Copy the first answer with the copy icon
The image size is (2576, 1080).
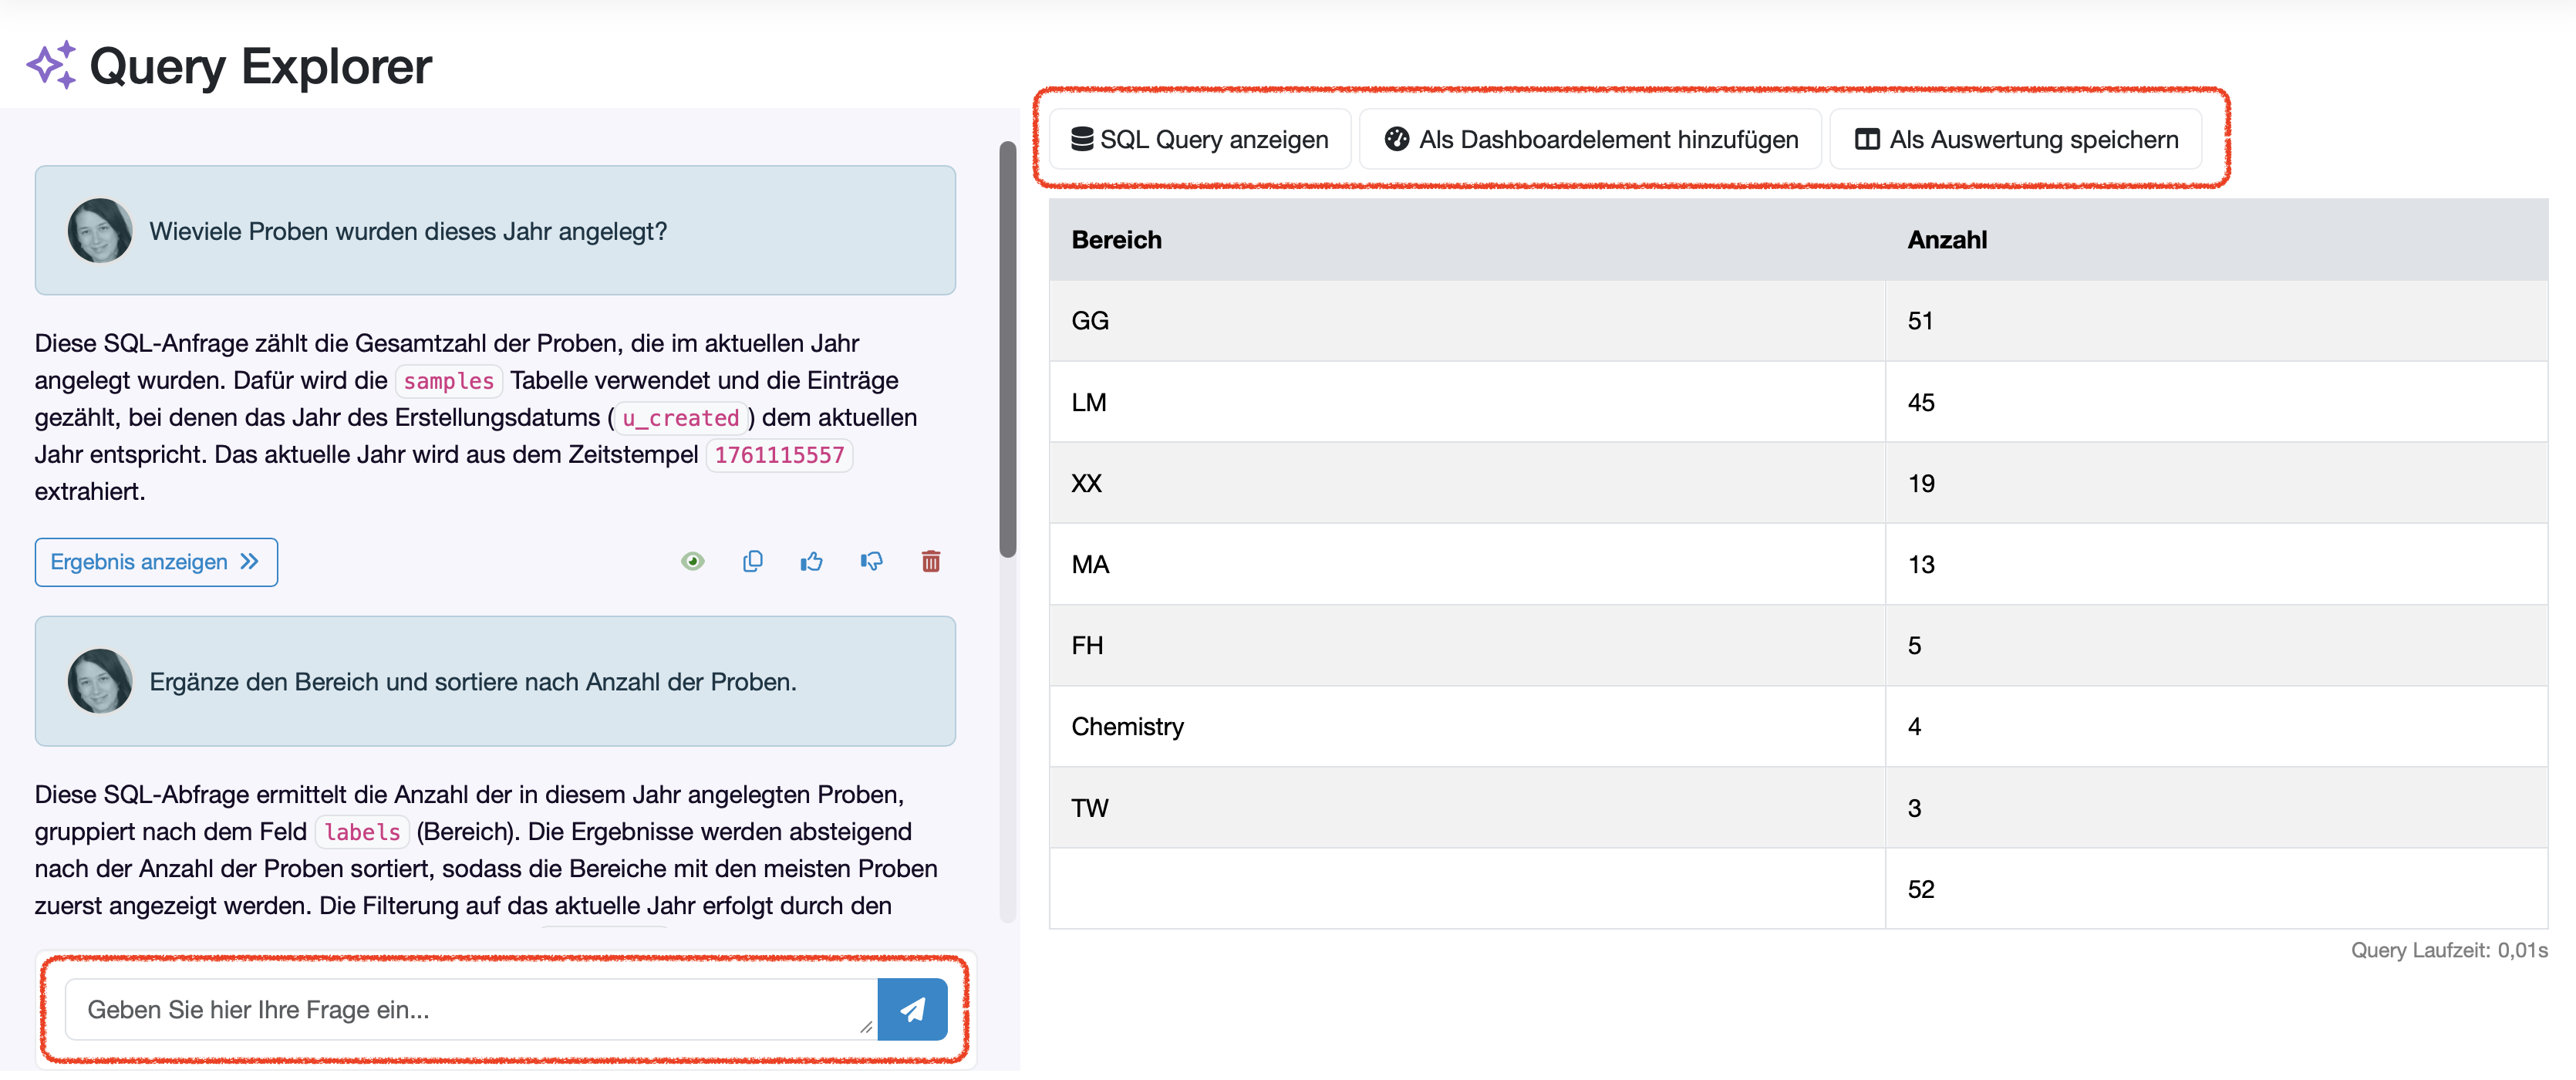coord(752,561)
